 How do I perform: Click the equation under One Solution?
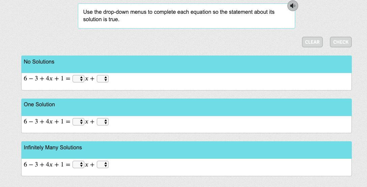(x=47, y=122)
